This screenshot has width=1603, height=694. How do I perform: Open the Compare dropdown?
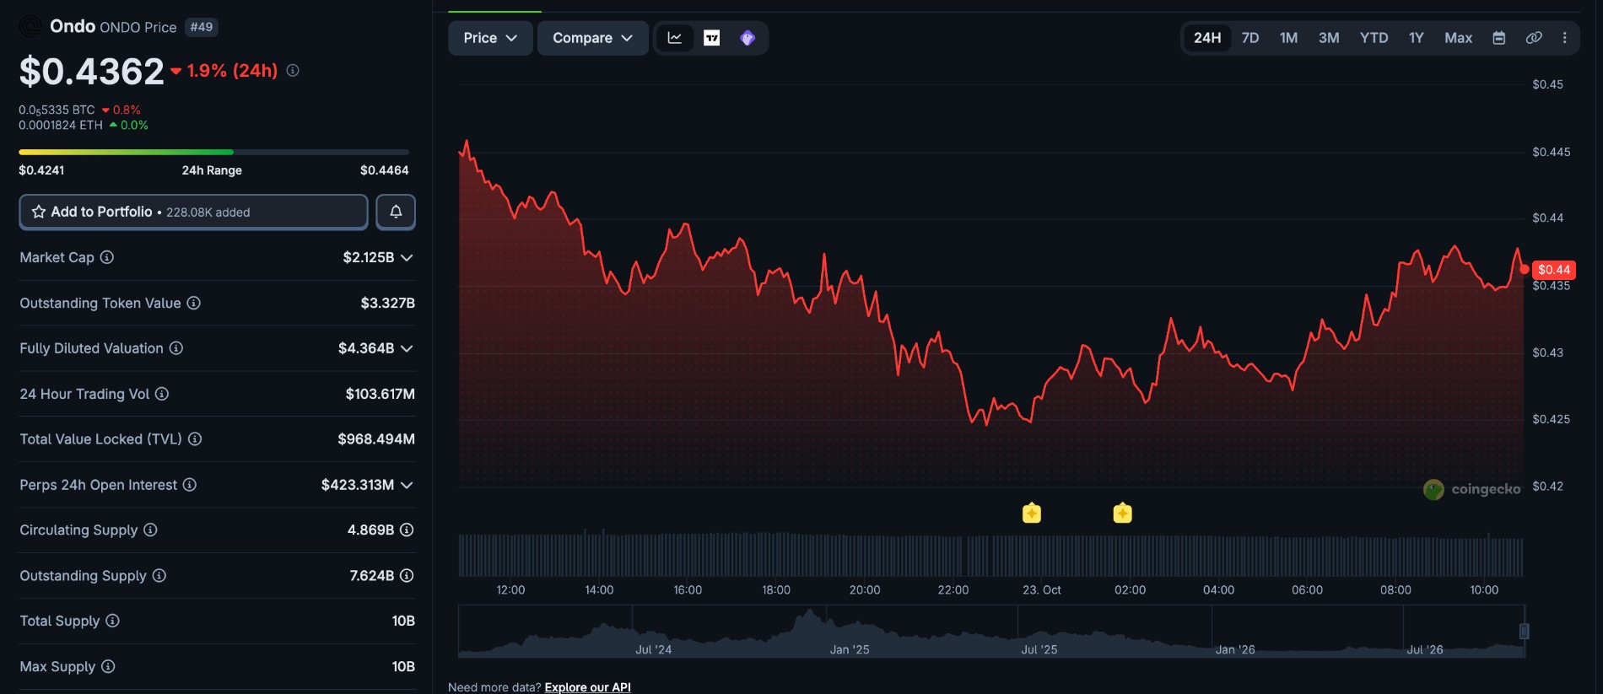[593, 38]
